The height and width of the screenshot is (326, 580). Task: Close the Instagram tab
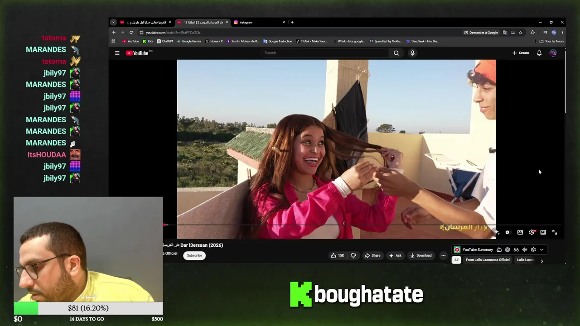point(284,22)
